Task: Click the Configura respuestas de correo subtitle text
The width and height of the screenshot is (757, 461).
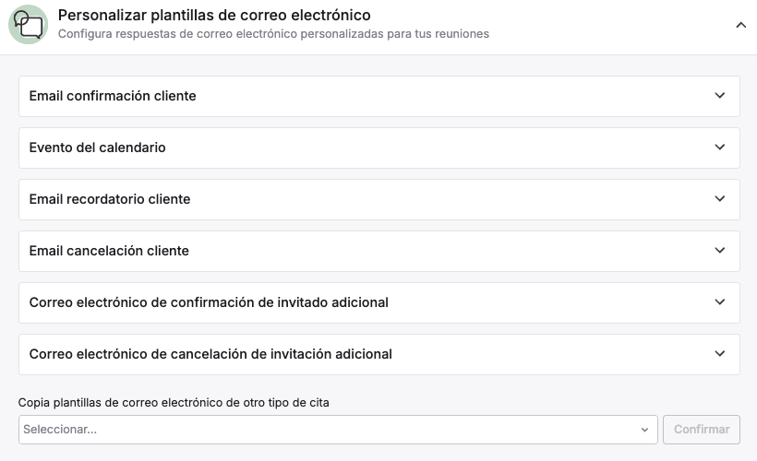Action: [273, 34]
